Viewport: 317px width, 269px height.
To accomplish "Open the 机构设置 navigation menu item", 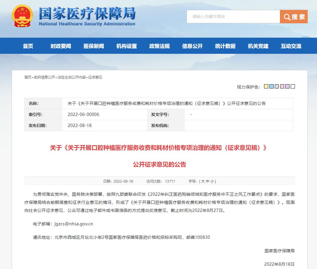I will pos(127,46).
